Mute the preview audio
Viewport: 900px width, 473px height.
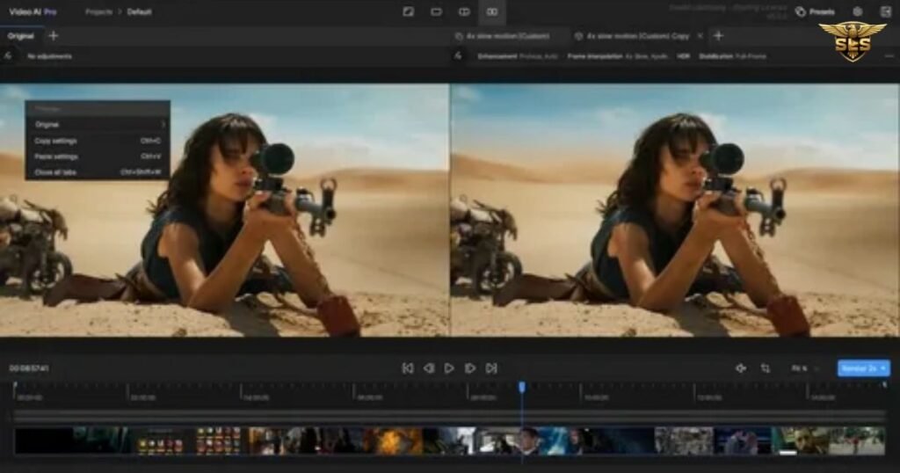tap(741, 368)
